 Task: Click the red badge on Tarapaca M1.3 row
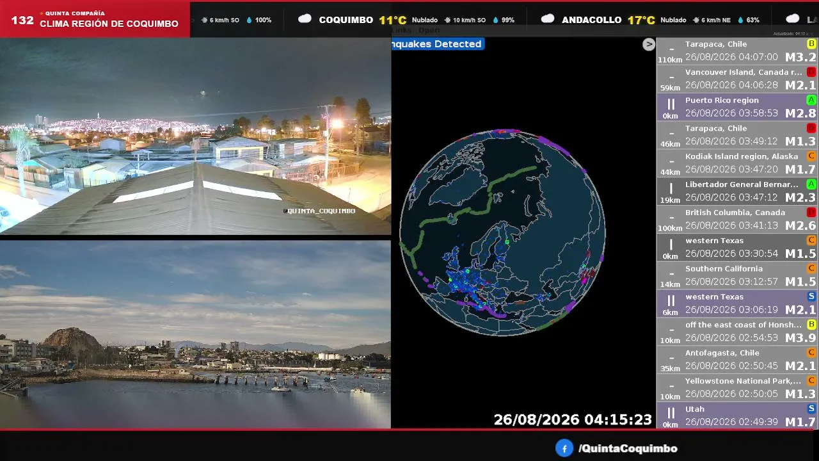click(811, 128)
